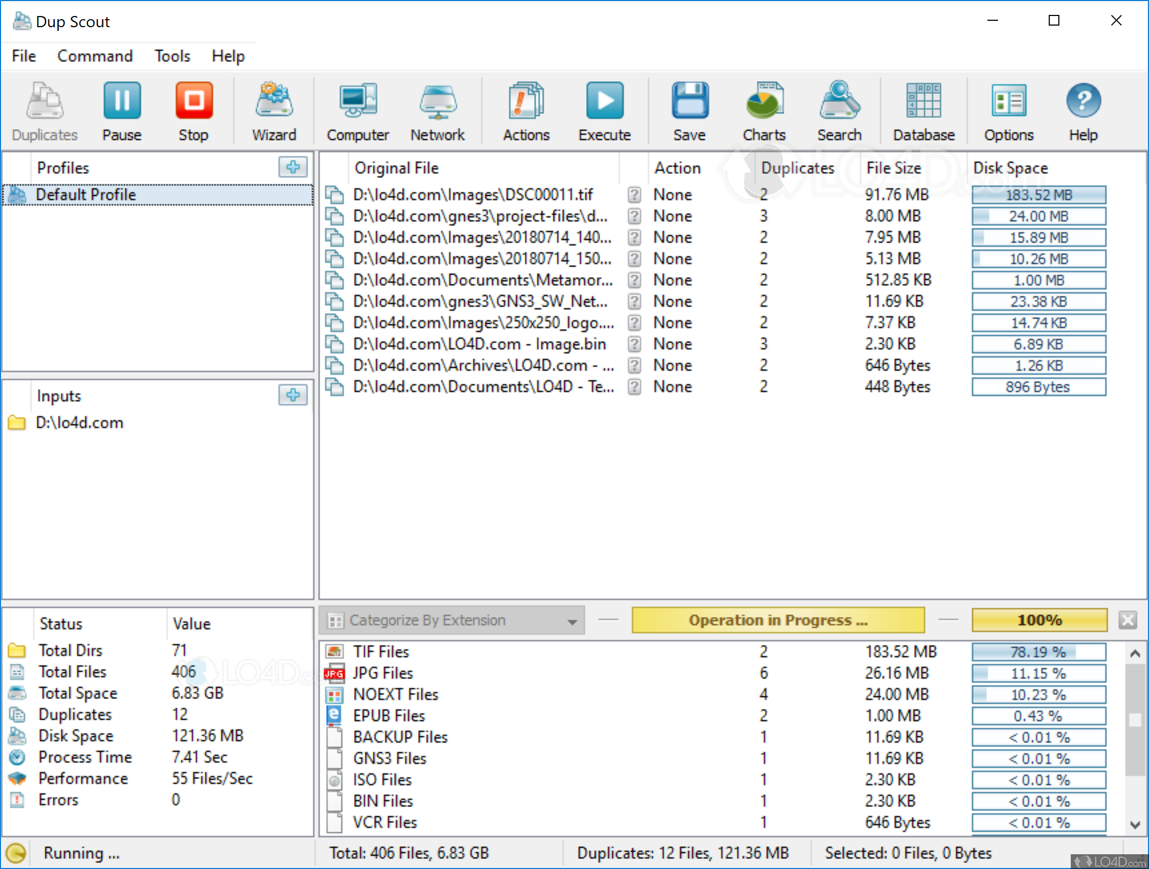Collapse the Operation in Progress panel
The image size is (1149, 869).
click(x=948, y=620)
